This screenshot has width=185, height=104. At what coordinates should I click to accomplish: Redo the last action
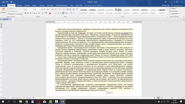pyautogui.click(x=11, y=2)
